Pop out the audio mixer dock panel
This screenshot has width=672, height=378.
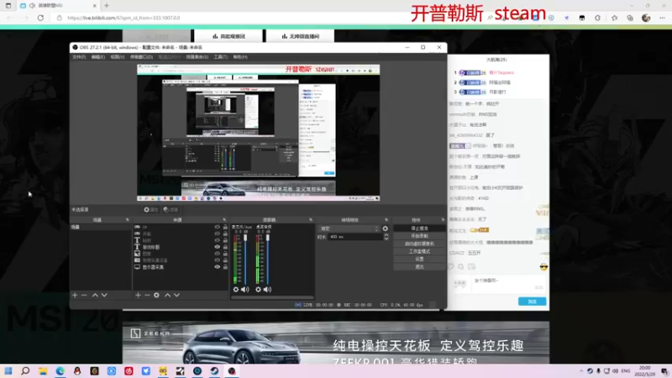pyautogui.click(x=311, y=220)
